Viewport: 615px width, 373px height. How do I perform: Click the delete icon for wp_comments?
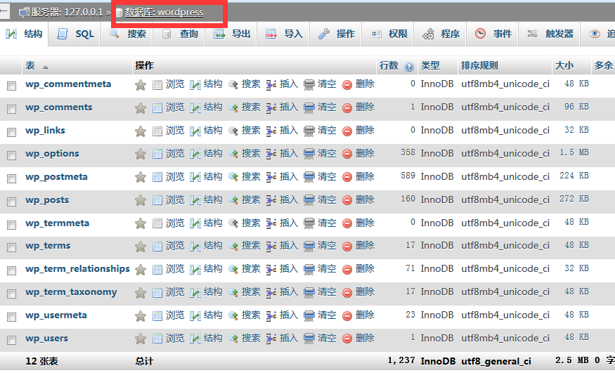347,108
